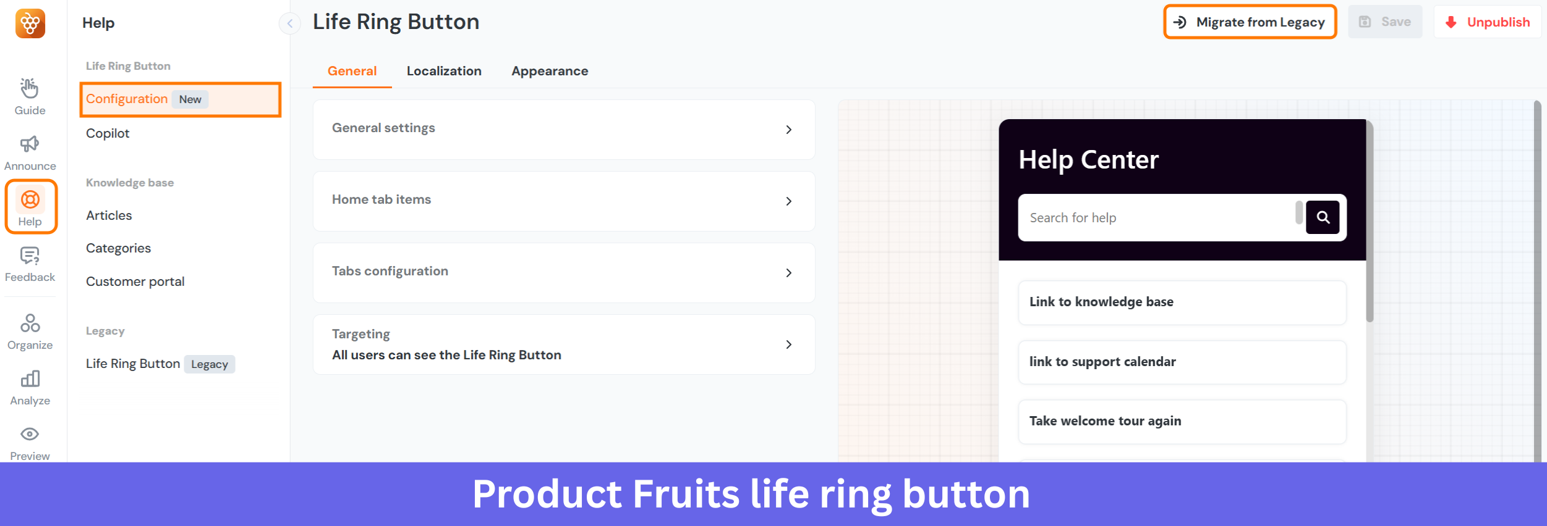Viewport: 1547px width, 526px height.
Task: Switch to the Localization tab
Action: click(444, 71)
